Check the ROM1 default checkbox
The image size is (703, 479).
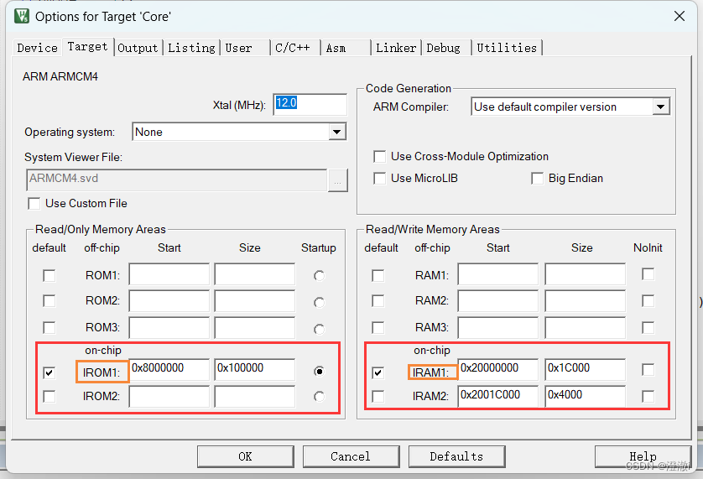tap(49, 275)
